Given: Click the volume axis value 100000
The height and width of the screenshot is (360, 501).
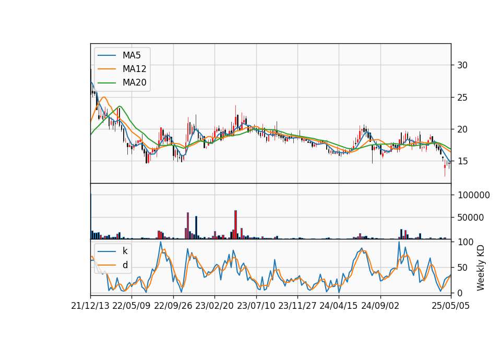Looking at the screenshot, I should (473, 195).
